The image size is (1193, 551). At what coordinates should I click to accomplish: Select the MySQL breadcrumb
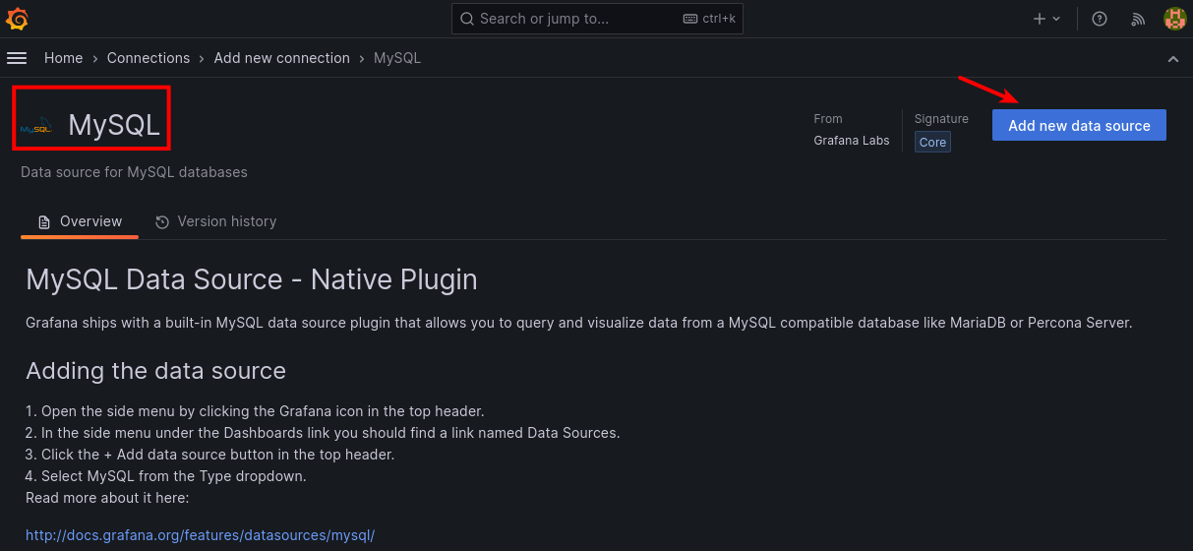tap(397, 58)
